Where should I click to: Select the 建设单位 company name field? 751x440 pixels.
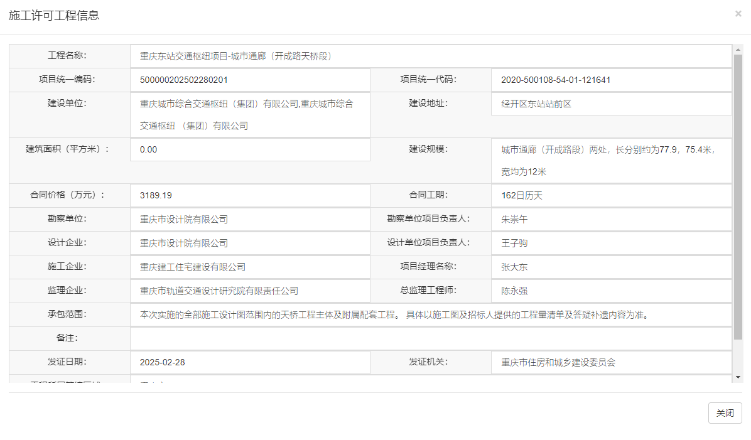(250, 115)
